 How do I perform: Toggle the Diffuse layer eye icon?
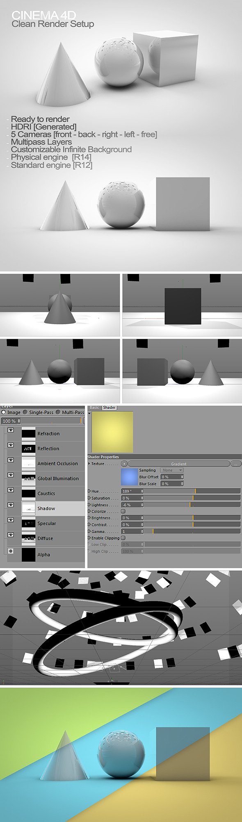tap(11, 535)
